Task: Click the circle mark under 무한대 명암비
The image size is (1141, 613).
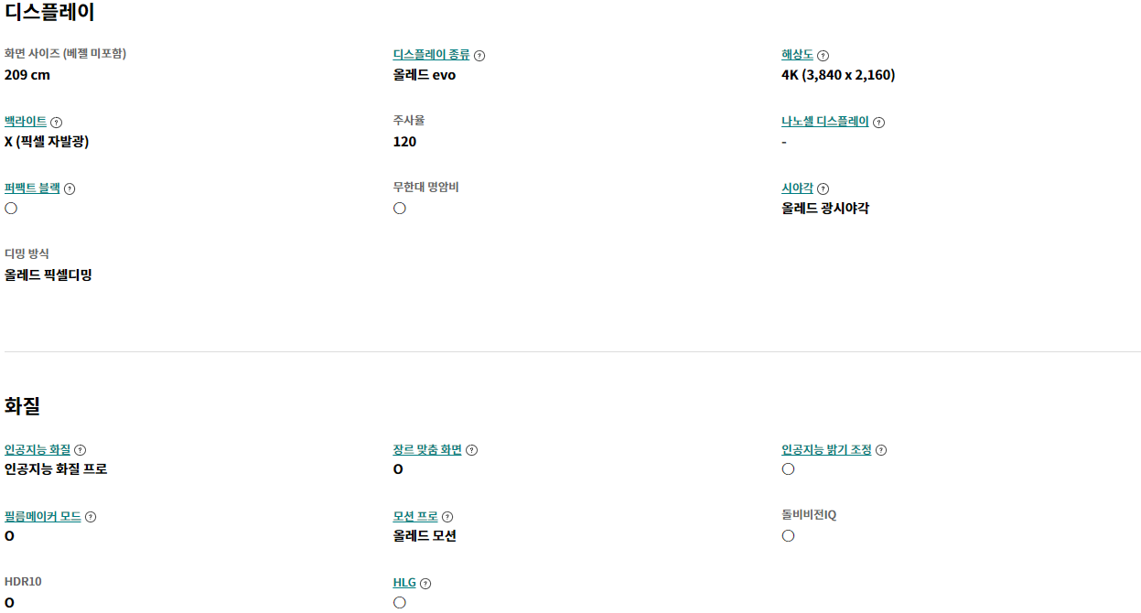Action: coord(400,209)
